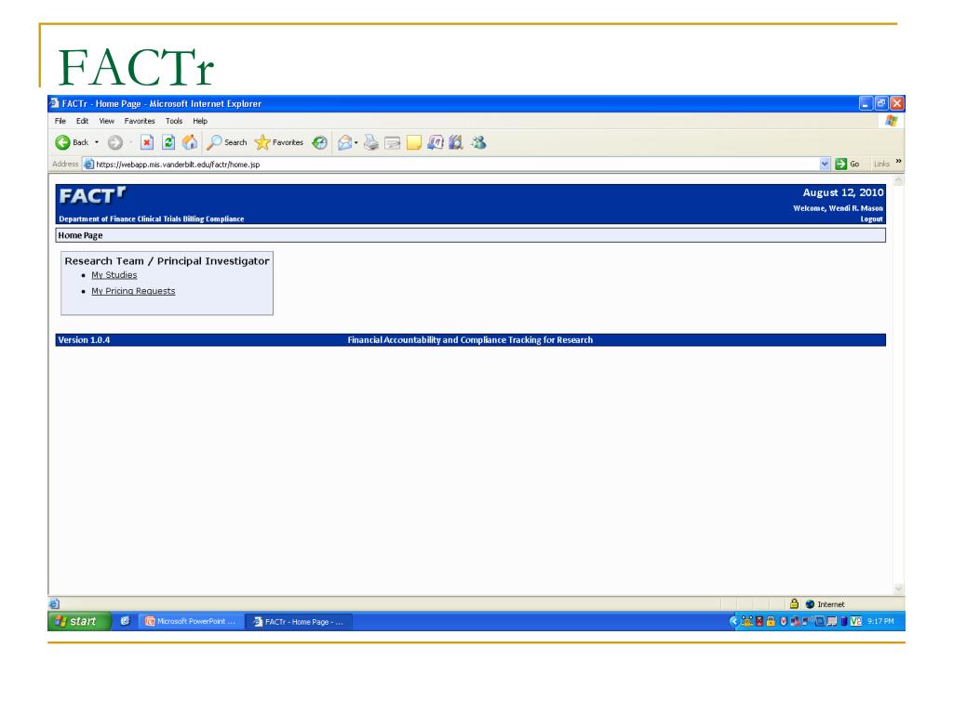Click the yellow note icon in toolbar
Image resolution: width=953 pixels, height=714 pixels.
tap(414, 142)
